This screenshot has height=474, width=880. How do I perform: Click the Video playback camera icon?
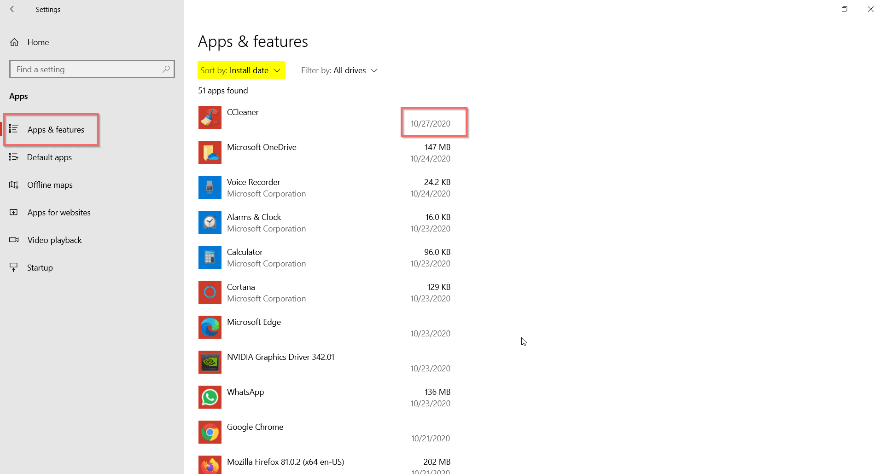14,240
